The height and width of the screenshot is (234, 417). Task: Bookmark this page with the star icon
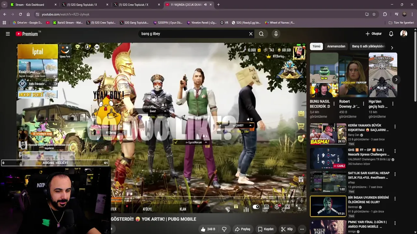[x=374, y=14]
